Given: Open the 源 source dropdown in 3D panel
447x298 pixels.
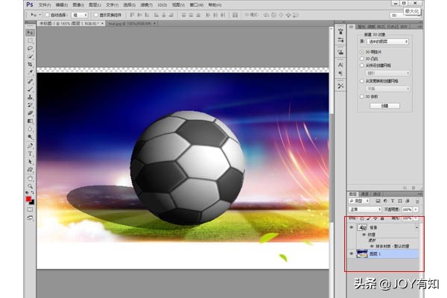Looking at the screenshot, I should pyautogui.click(x=387, y=42).
